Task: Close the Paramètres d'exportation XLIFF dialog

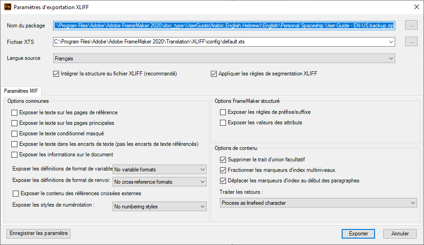Action: point(416,7)
